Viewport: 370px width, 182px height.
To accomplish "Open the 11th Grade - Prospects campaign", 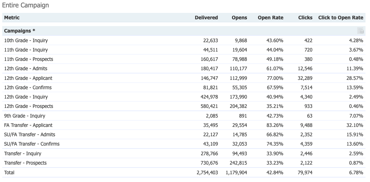I will [x=28, y=59].
